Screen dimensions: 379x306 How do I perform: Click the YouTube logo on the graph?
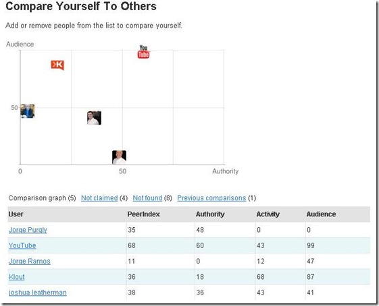point(144,52)
